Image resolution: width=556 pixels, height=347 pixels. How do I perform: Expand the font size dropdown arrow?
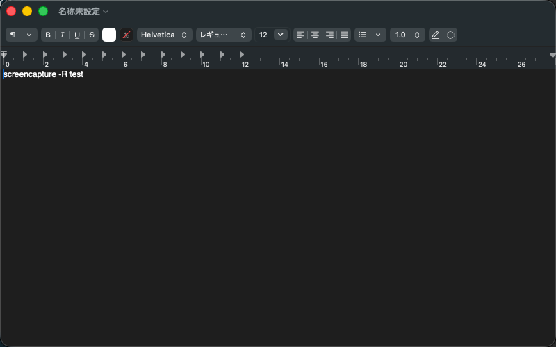pyautogui.click(x=281, y=35)
